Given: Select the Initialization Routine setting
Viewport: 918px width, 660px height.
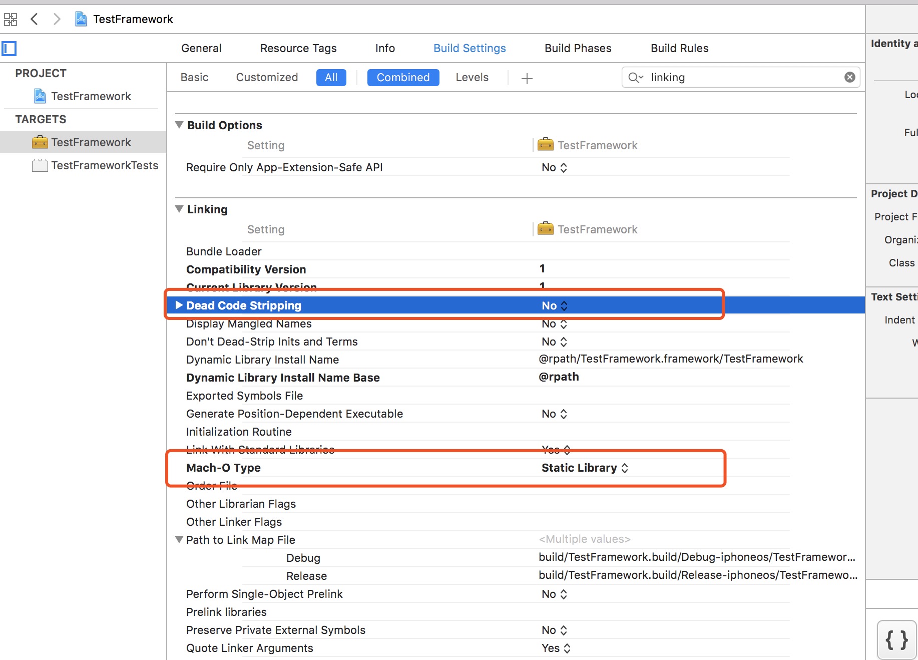Looking at the screenshot, I should point(239,432).
